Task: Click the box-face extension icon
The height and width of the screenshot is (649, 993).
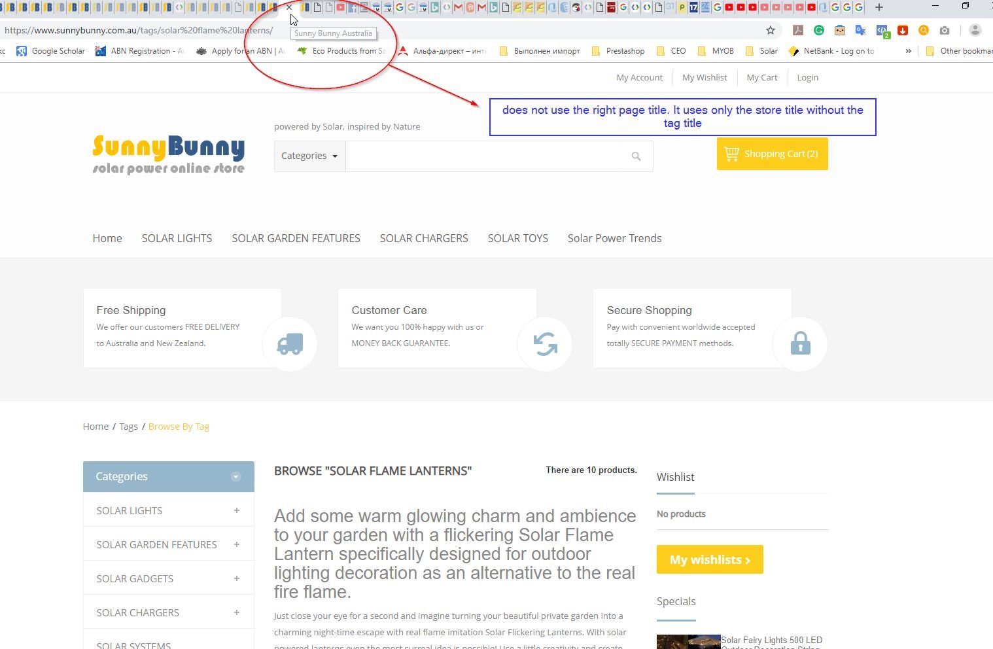Action: 840,30
